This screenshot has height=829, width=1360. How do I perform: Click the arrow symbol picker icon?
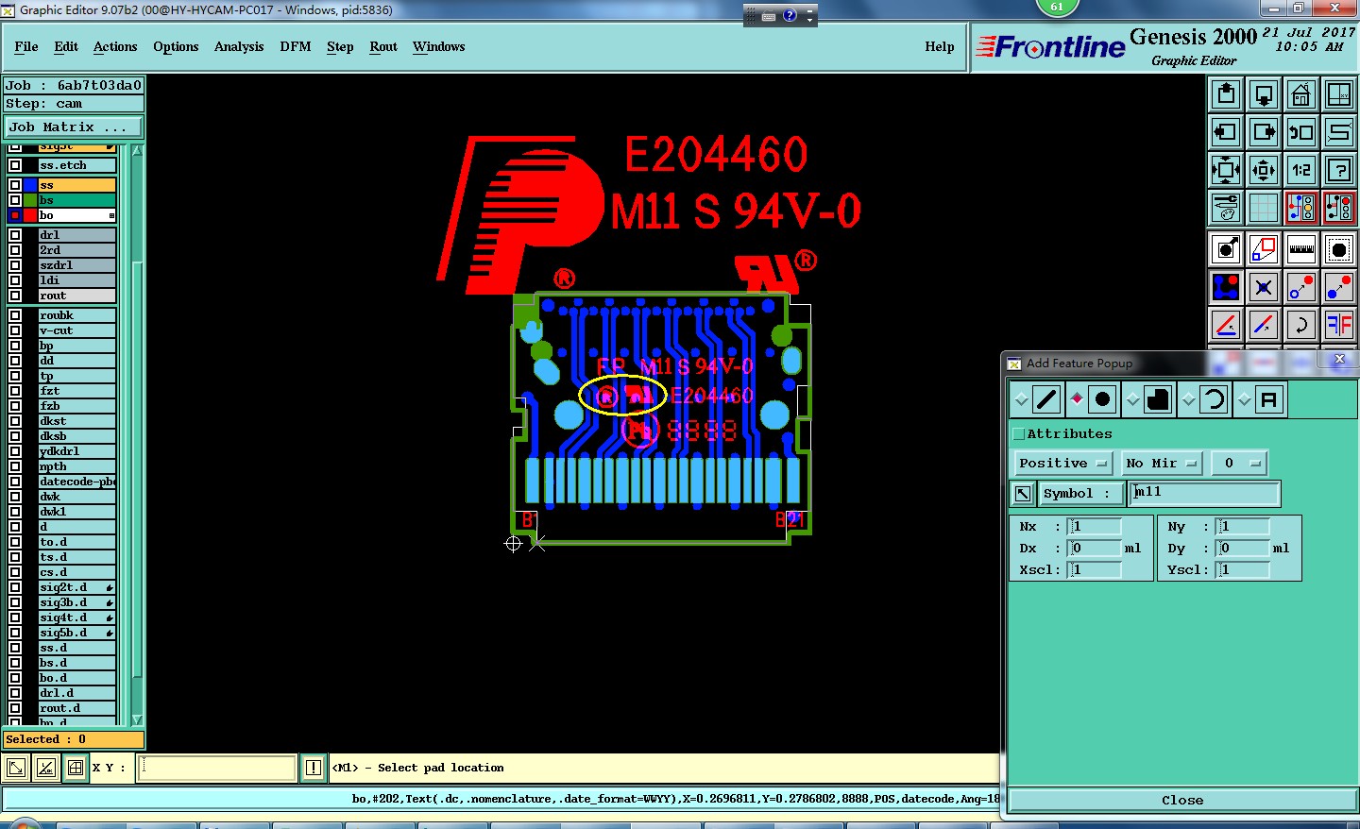point(1023,493)
